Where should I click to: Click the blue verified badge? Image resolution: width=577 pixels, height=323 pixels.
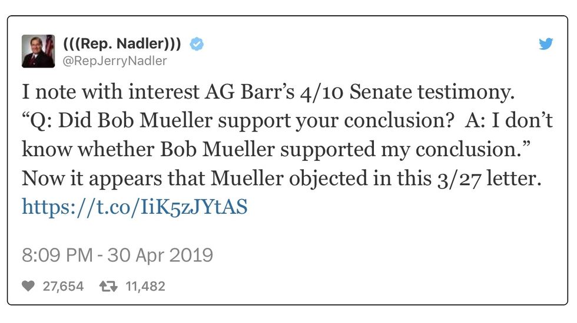[196, 44]
